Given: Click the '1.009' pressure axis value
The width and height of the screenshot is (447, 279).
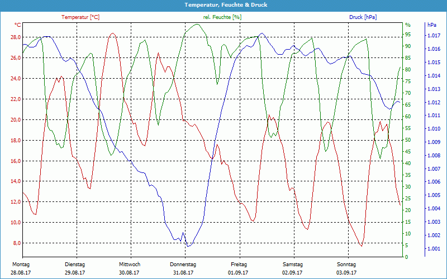Looking at the screenshot, I should click(x=434, y=142).
